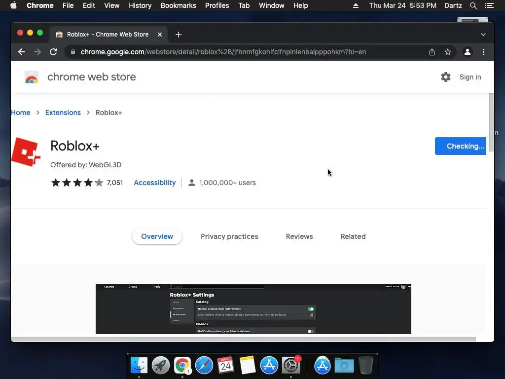This screenshot has width=505, height=379.
Task: Open the Help menu
Action: click(300, 5)
